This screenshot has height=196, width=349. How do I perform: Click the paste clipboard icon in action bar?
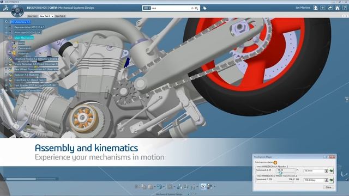[151, 187]
